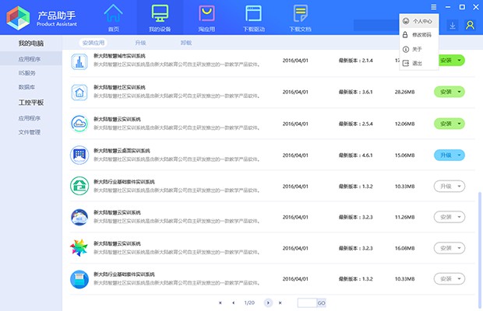Click the blue printer icon in last row
Viewport: 483px width, 311px height.
[x=79, y=279]
